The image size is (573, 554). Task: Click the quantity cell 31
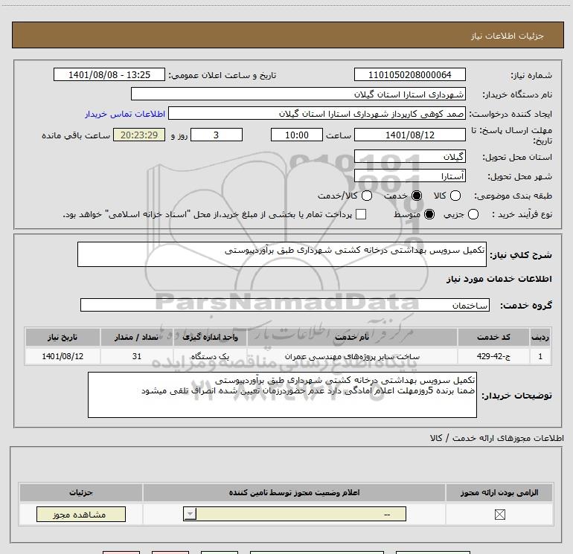coord(137,356)
